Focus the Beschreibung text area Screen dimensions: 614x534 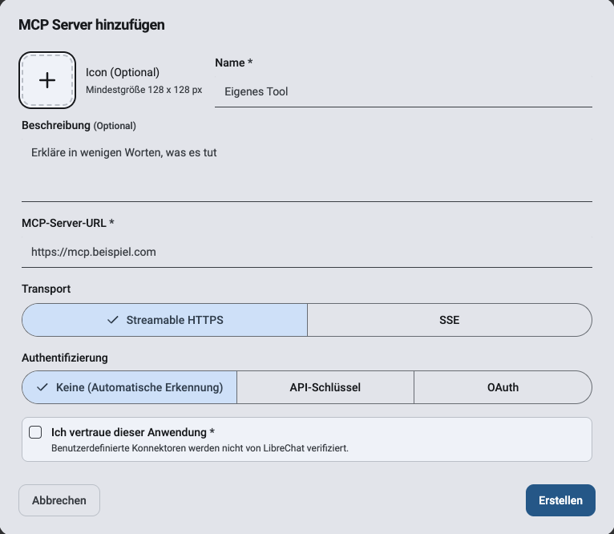(x=307, y=171)
